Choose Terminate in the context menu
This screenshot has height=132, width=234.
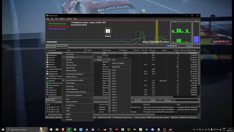pos(78,120)
